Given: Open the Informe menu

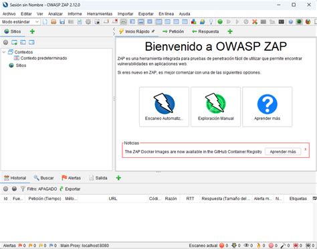Looking at the screenshot, I should point(75,14).
